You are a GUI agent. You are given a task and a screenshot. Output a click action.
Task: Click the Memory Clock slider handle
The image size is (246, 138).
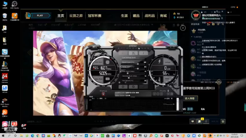click(129, 78)
